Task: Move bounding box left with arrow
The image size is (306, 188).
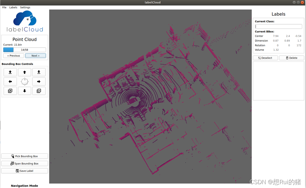Action: click(10, 82)
